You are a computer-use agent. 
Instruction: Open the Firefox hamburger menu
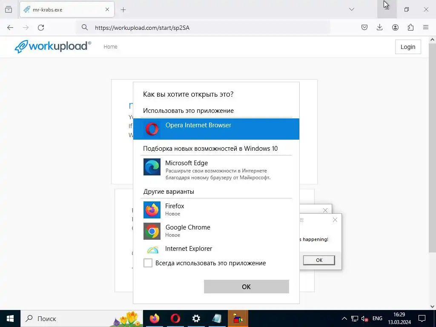click(x=426, y=27)
